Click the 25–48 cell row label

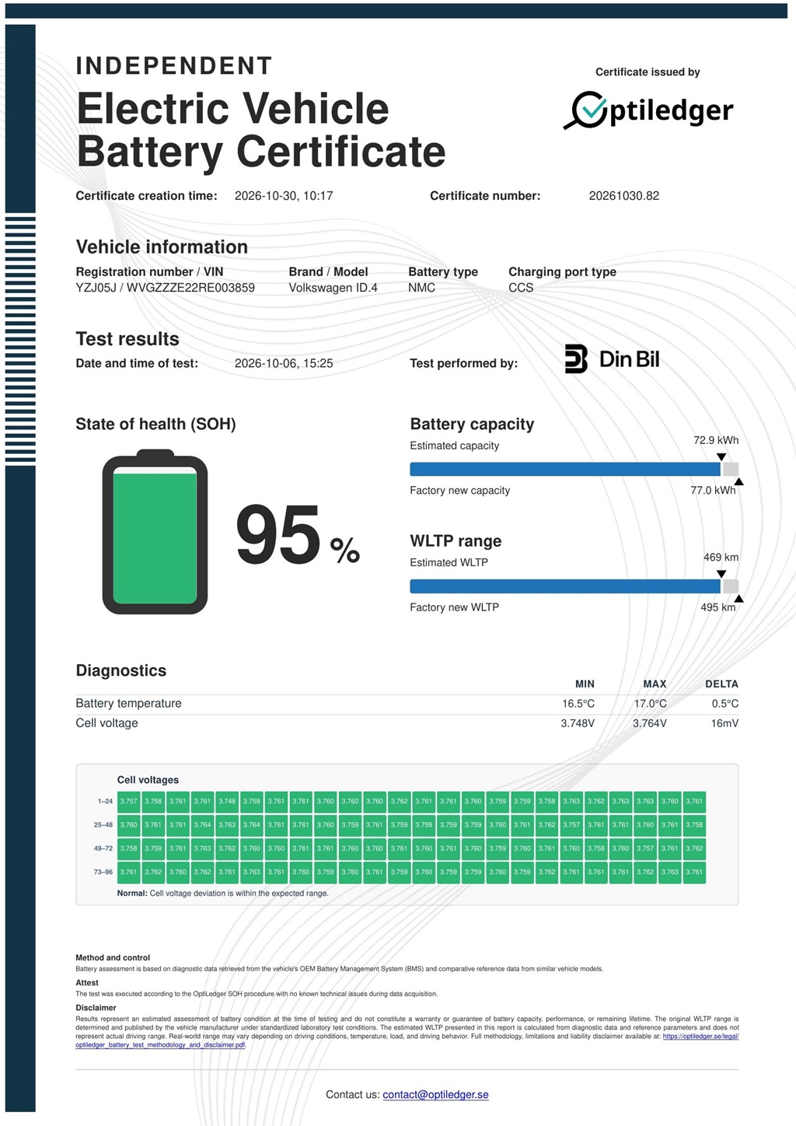[103, 825]
